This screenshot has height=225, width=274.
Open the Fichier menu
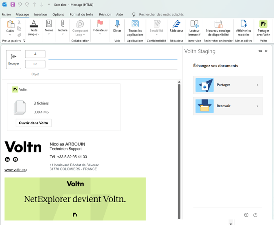[x=6, y=14]
